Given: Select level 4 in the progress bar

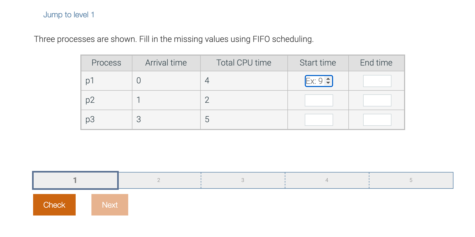Looking at the screenshot, I should pyautogui.click(x=327, y=180).
